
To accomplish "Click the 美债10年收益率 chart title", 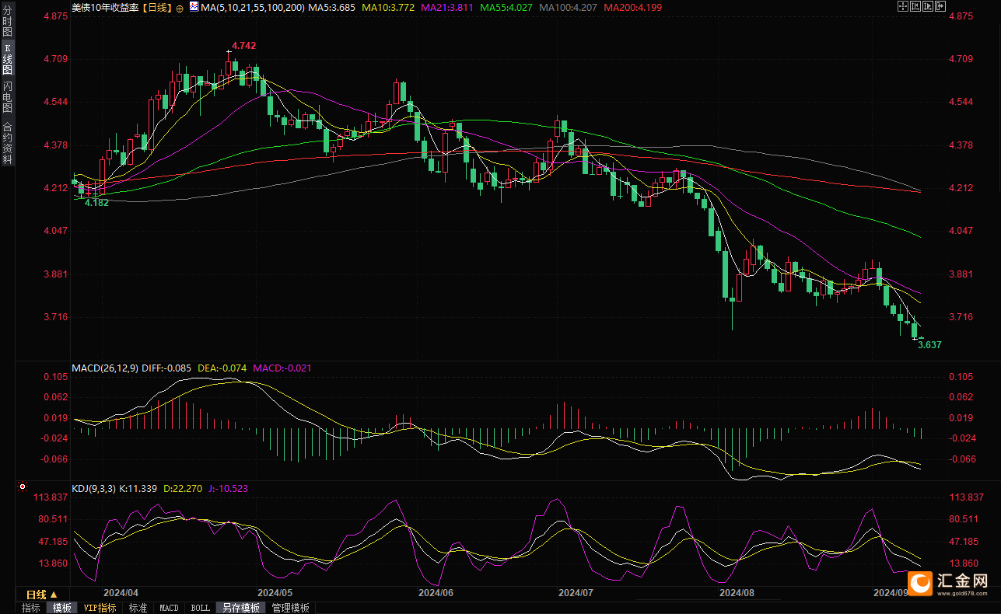I will 105,8.
